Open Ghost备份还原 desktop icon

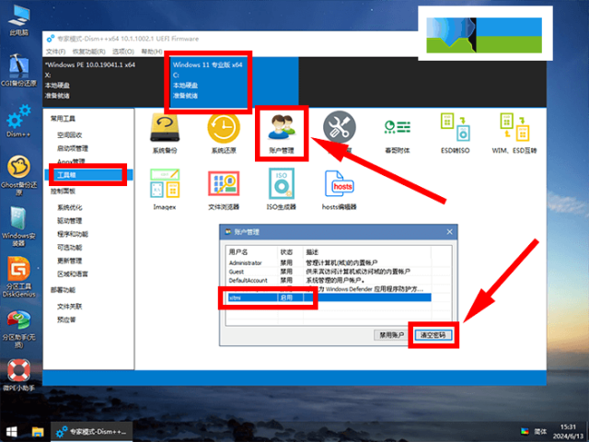coord(18,175)
